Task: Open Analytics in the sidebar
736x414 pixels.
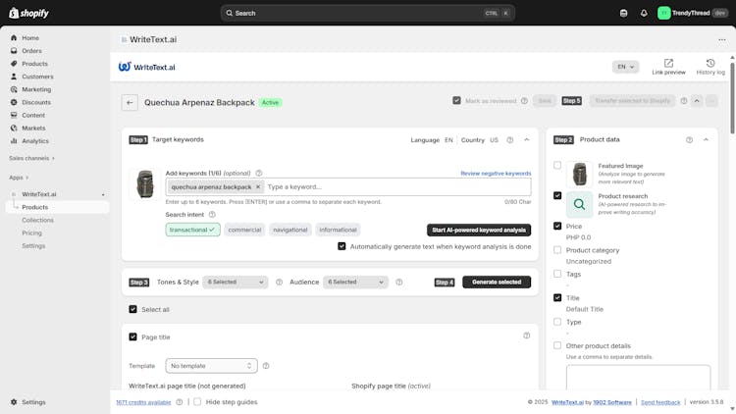Action: tap(35, 140)
